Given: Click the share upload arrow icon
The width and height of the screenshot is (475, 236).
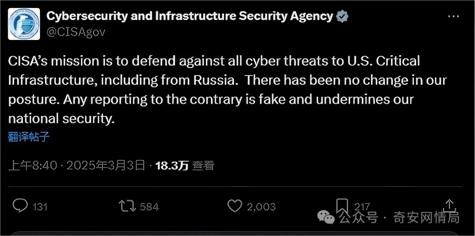Looking at the screenshot, I should (449, 206).
